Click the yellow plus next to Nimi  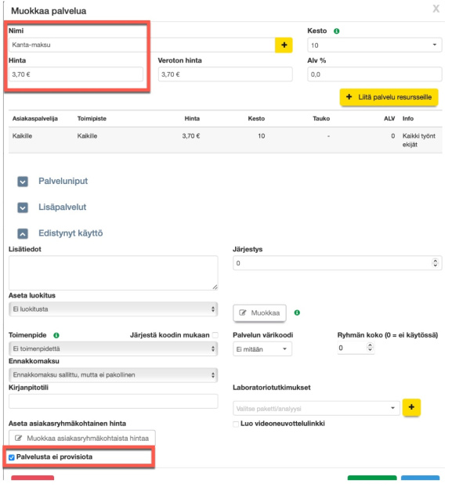coord(283,45)
